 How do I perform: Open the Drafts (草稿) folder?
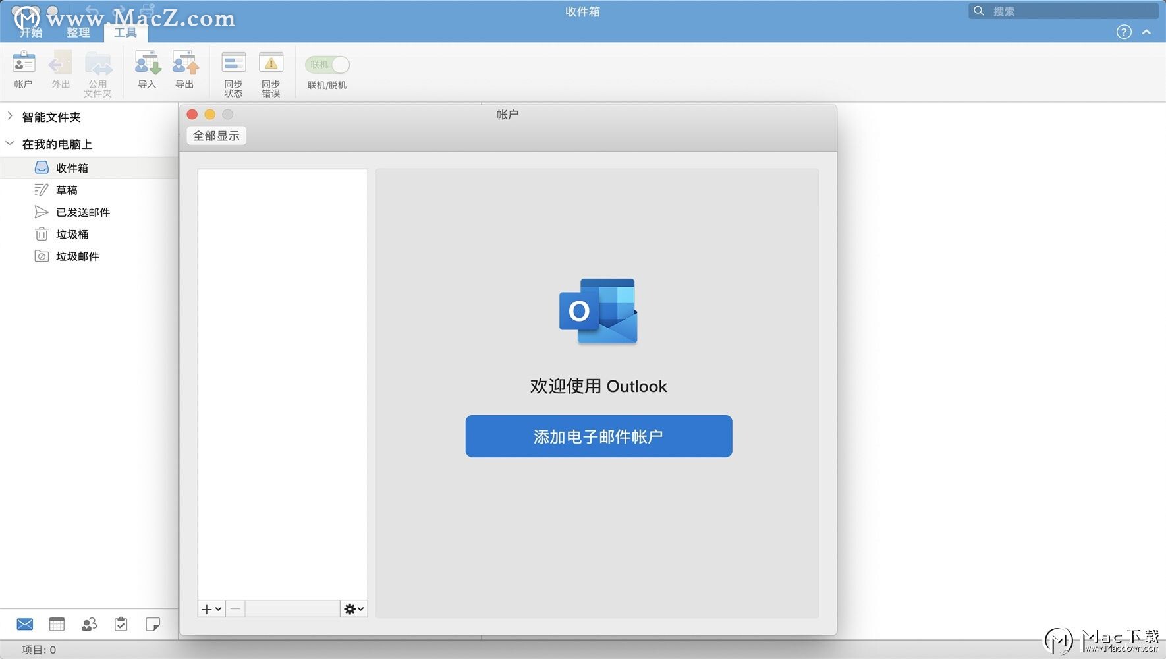pyautogui.click(x=89, y=190)
